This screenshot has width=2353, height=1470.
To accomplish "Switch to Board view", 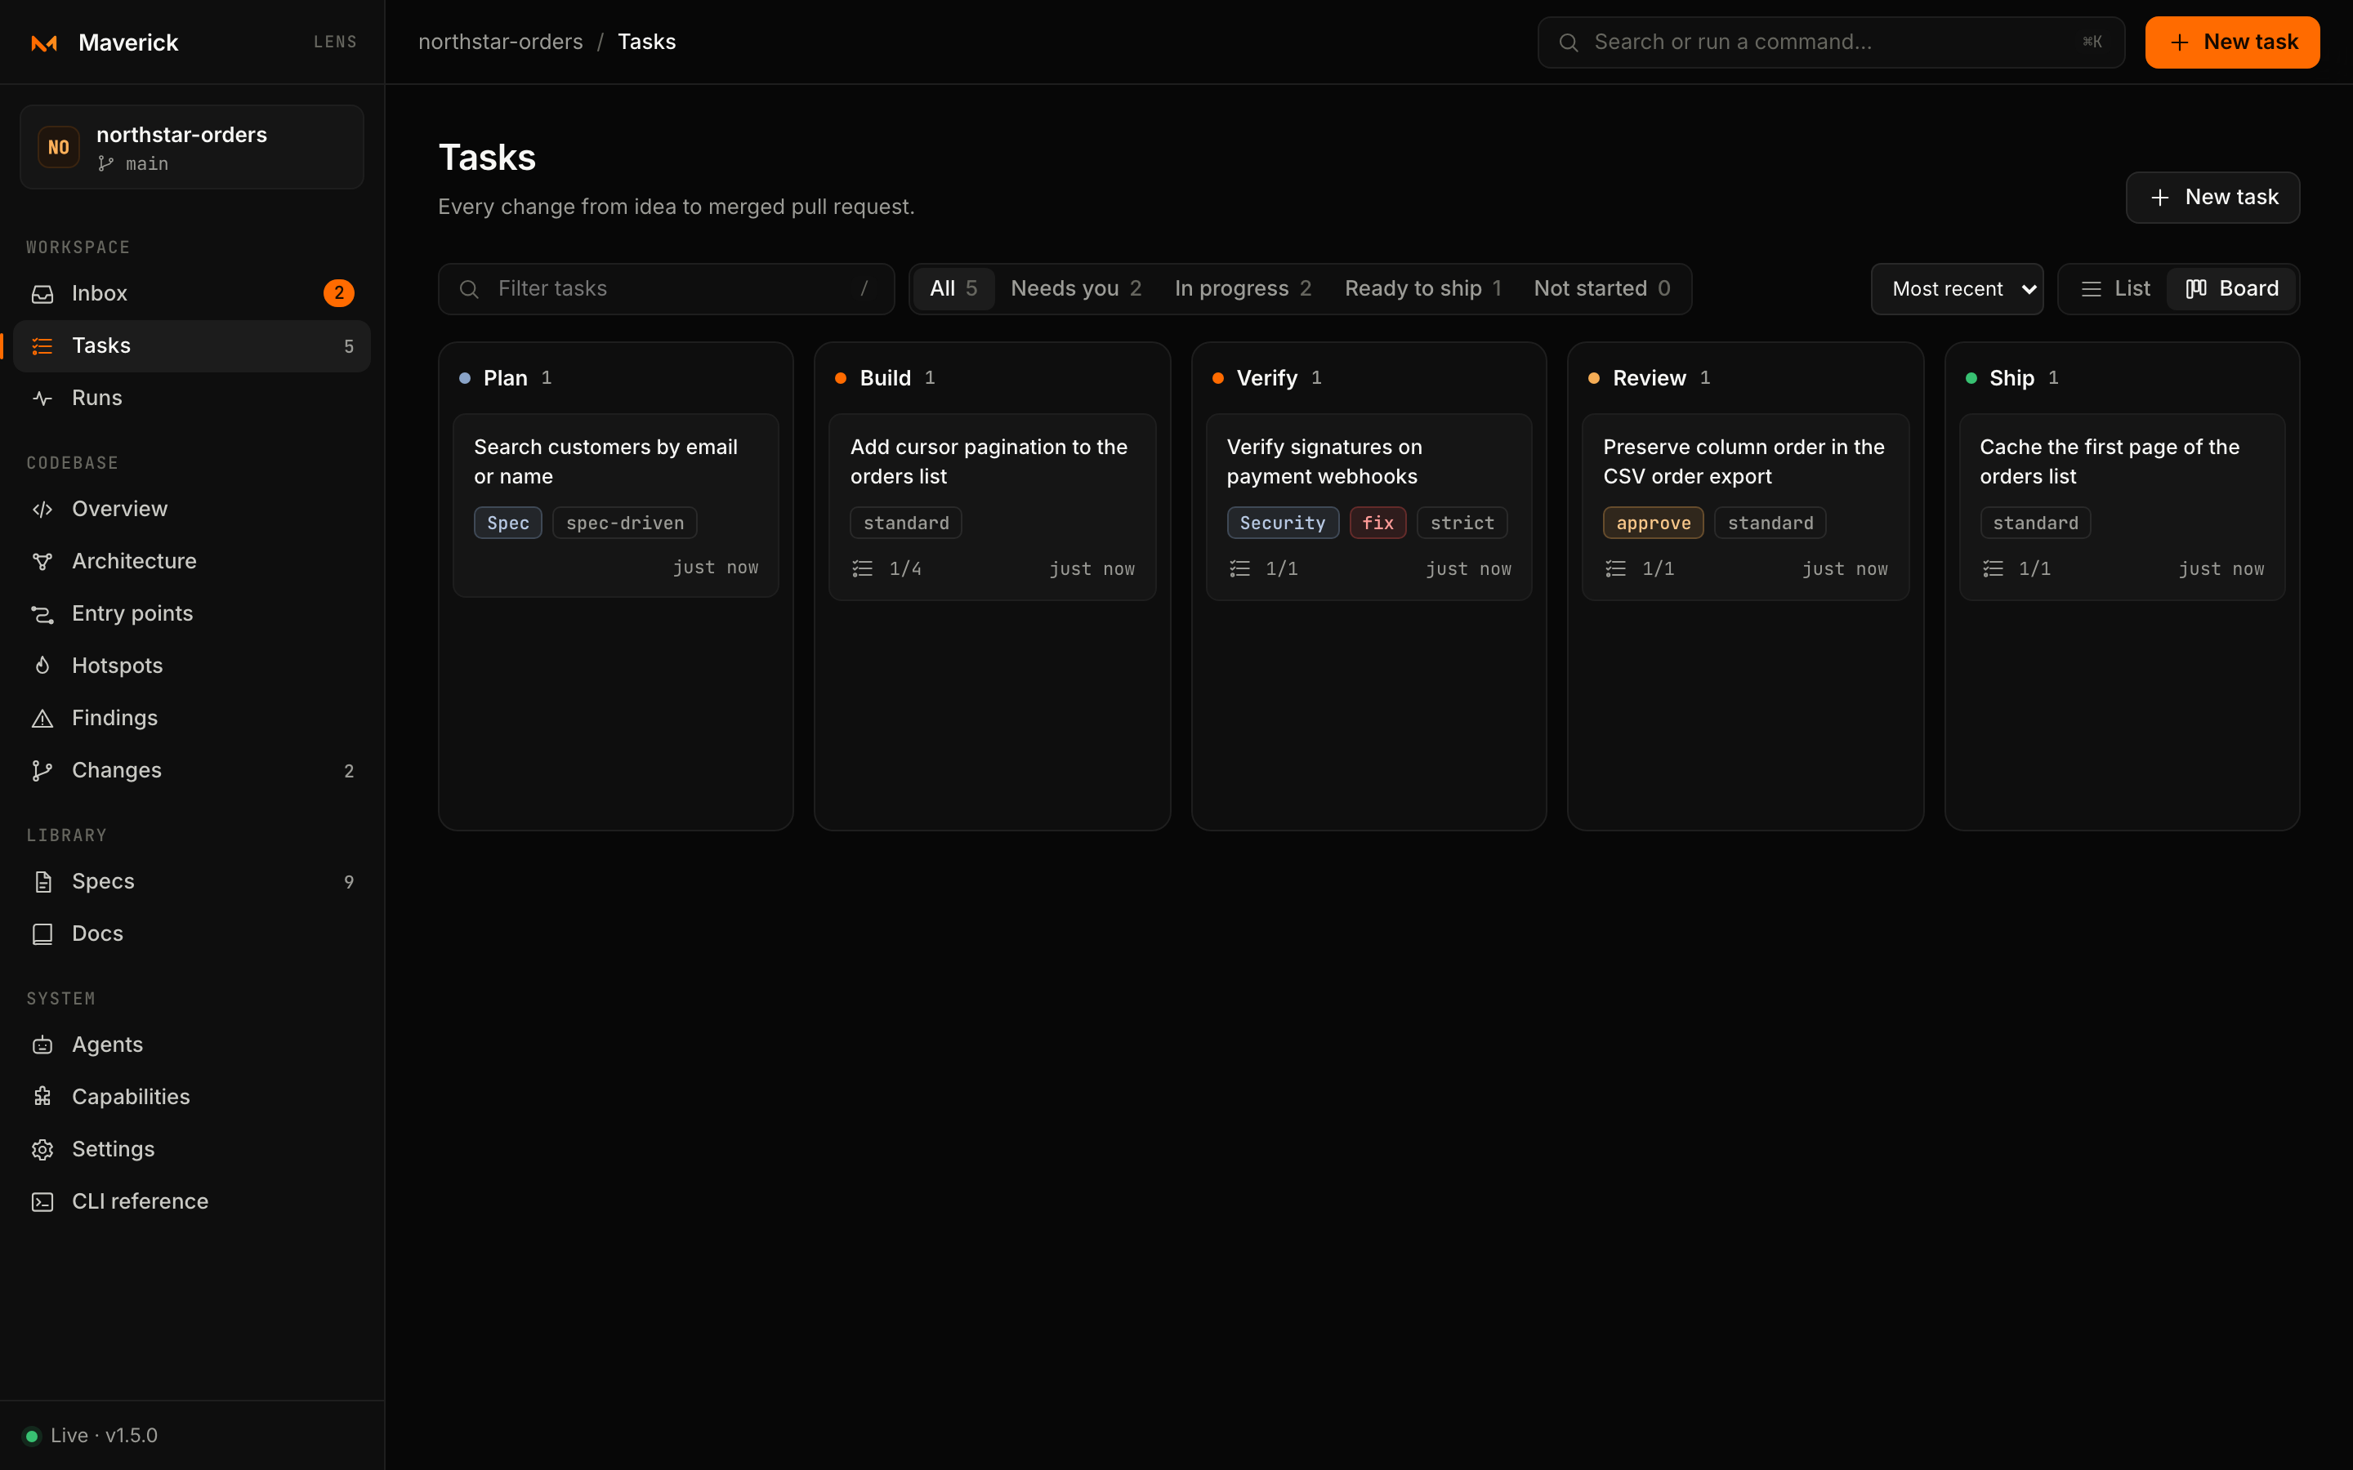I will (2231, 289).
